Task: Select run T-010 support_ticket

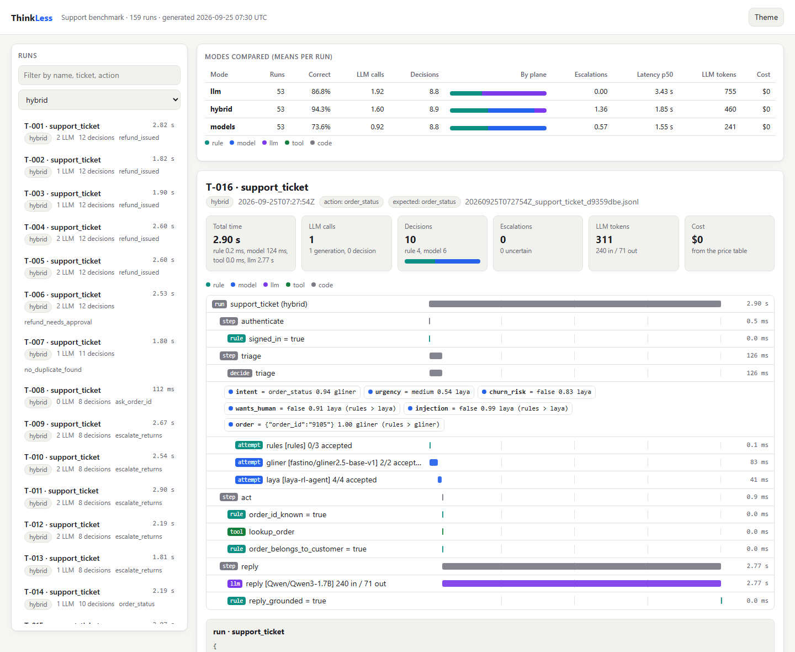Action: (99, 463)
